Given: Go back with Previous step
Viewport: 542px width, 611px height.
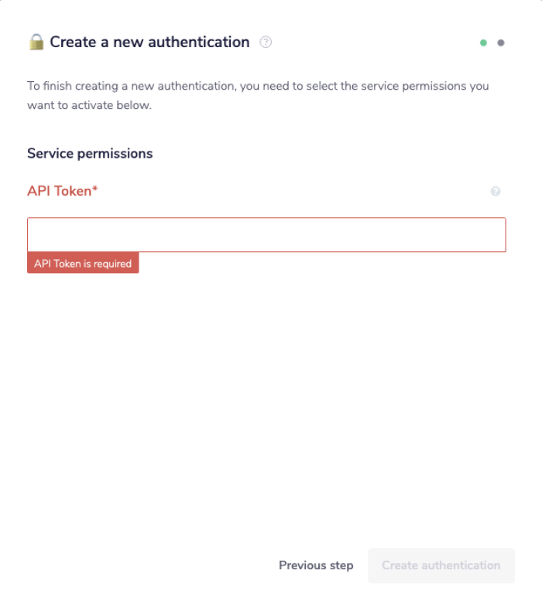Looking at the screenshot, I should (x=316, y=565).
